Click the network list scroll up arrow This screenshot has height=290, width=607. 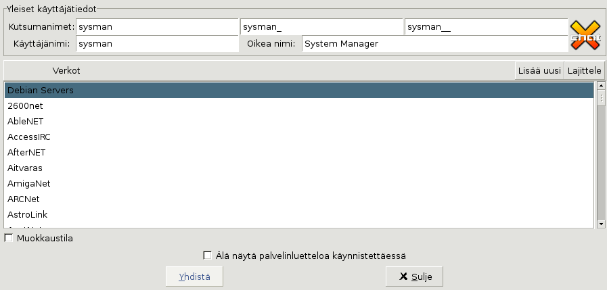coord(601,85)
